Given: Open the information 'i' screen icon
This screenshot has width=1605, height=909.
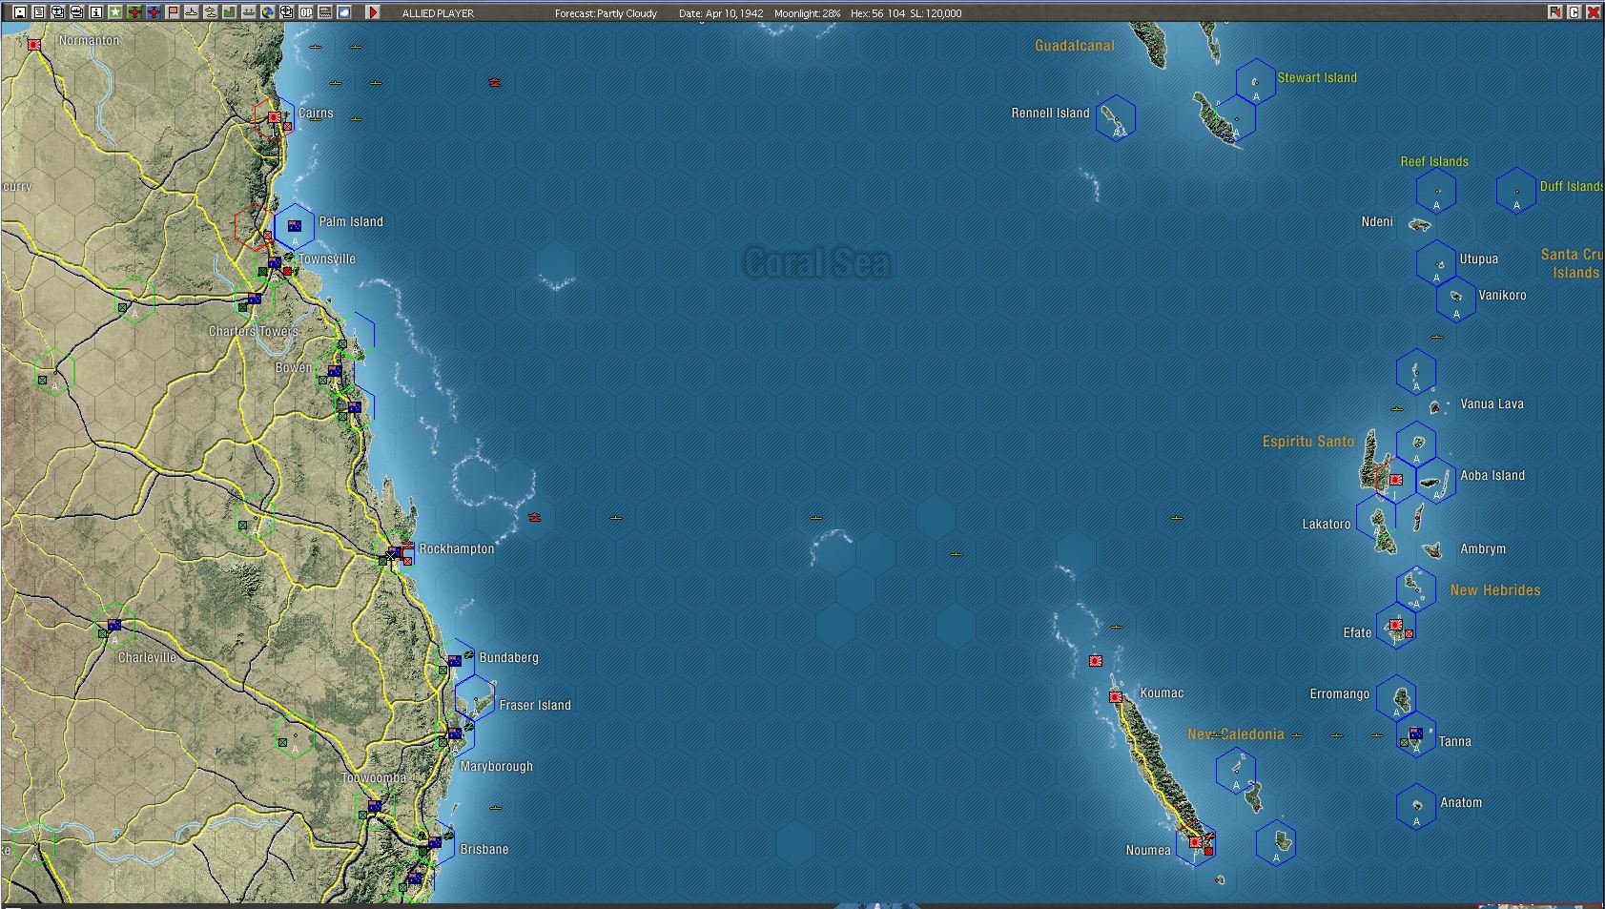Looking at the screenshot, I should click(96, 12).
